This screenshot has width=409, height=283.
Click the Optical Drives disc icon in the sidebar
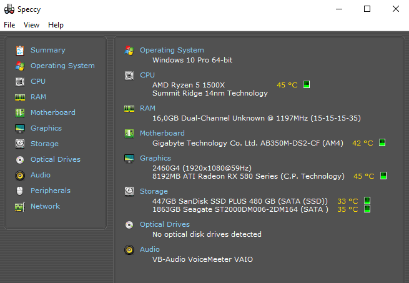pyautogui.click(x=20, y=159)
